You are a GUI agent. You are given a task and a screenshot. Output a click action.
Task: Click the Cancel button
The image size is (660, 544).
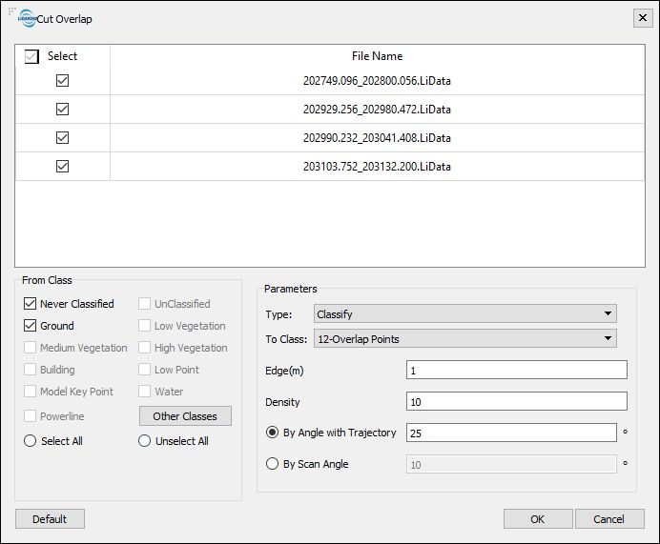(609, 519)
